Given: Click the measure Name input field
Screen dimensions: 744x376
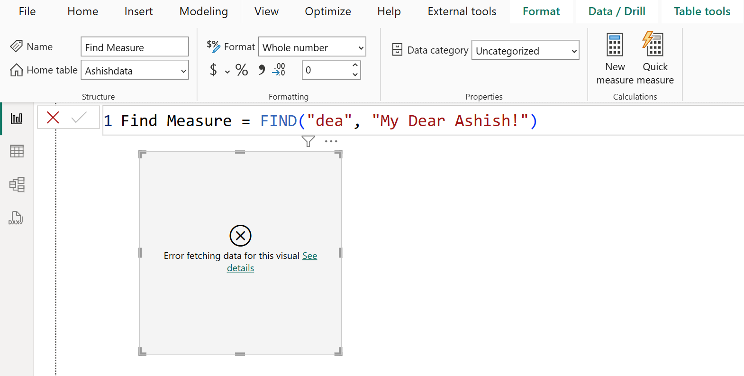Looking at the screenshot, I should [x=135, y=47].
